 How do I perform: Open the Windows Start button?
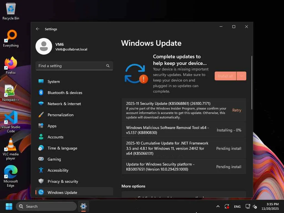9,206
